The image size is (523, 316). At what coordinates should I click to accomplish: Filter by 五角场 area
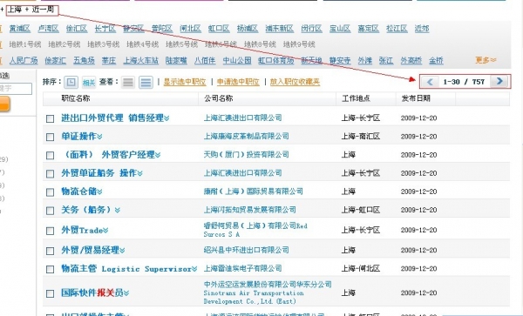coord(84,60)
